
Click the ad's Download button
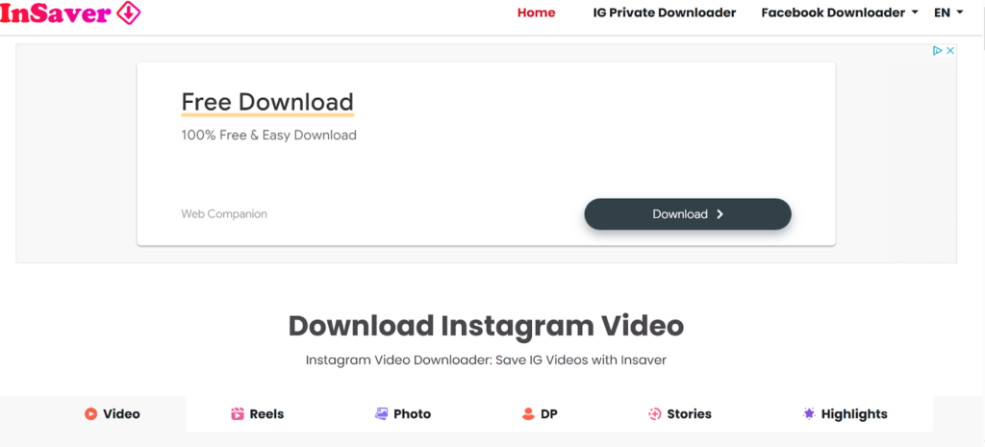[x=687, y=214]
